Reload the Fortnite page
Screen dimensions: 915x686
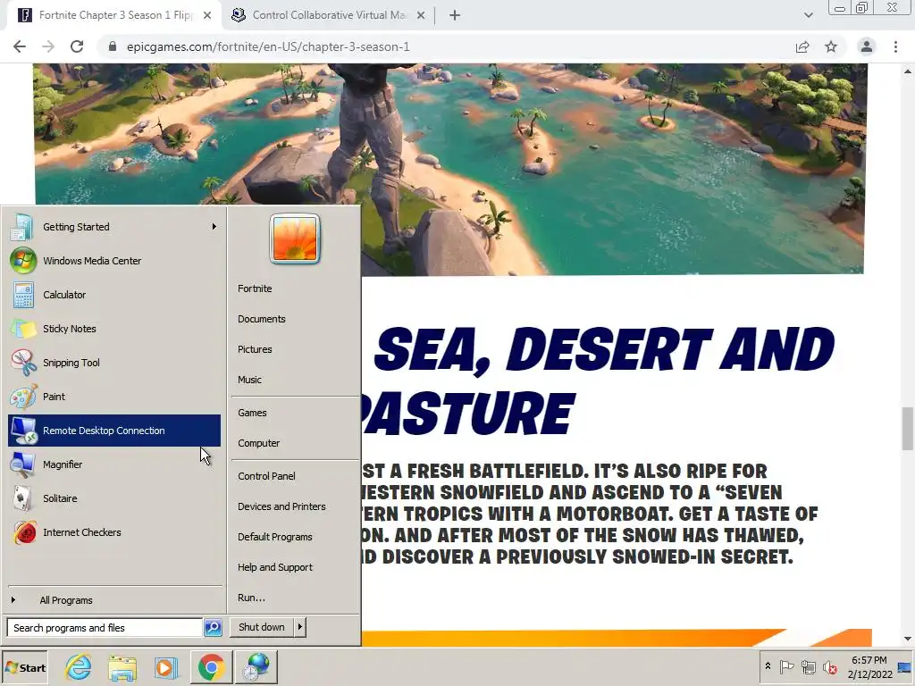[77, 46]
